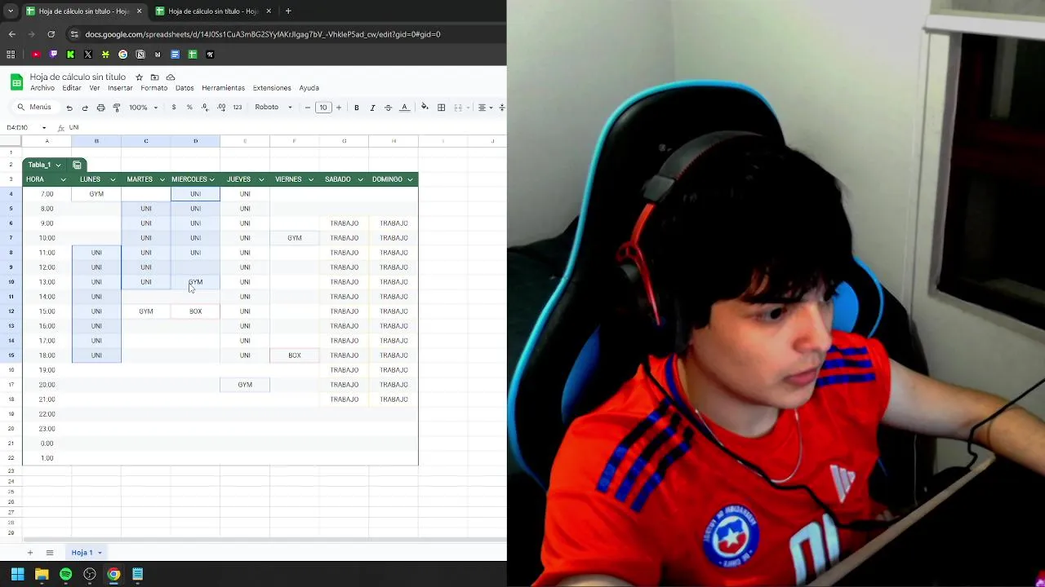Click table view icon beside Tabla_1

[77, 165]
